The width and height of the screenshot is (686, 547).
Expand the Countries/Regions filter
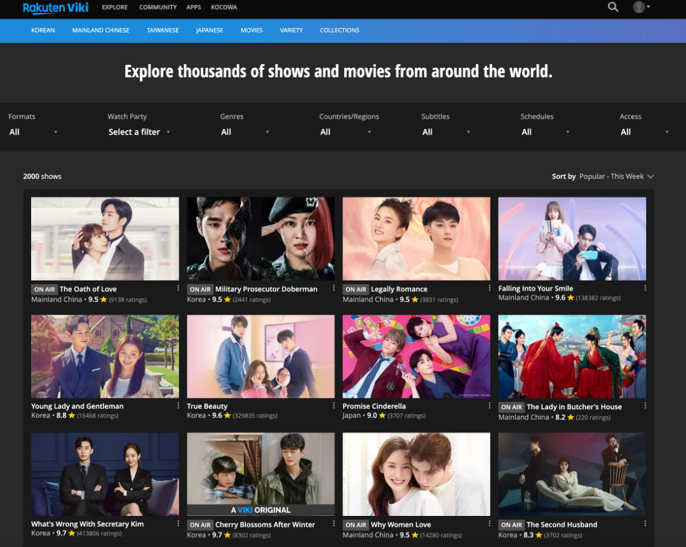coord(346,132)
